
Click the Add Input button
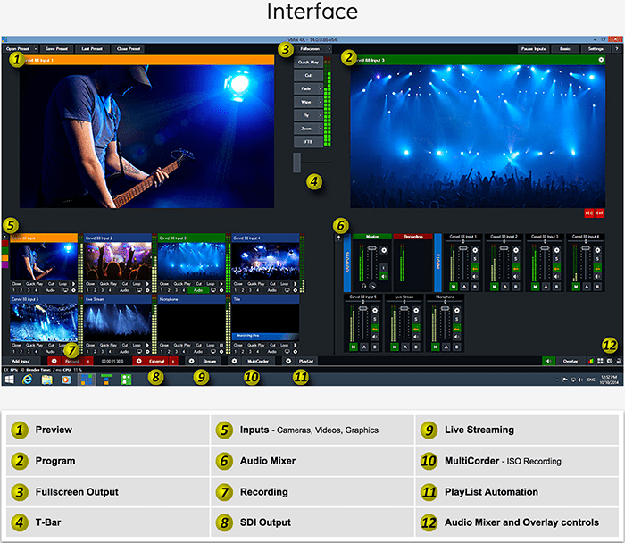click(21, 361)
